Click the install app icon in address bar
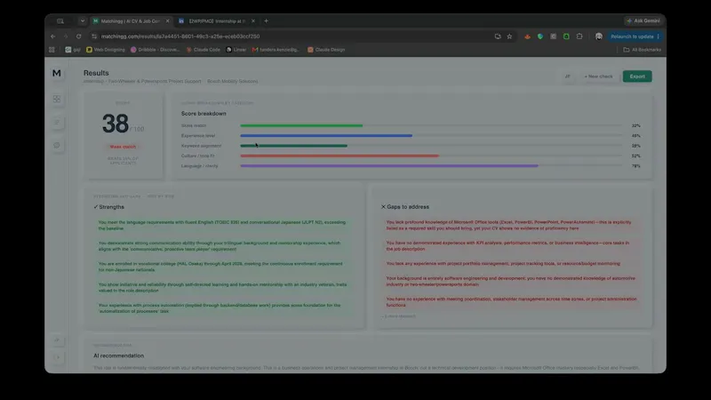The height and width of the screenshot is (400, 711). [498, 36]
